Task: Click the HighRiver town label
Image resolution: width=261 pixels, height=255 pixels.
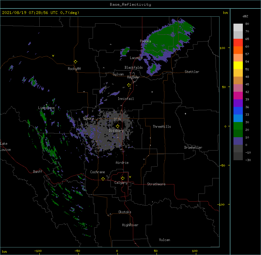Action: pyautogui.click(x=130, y=225)
